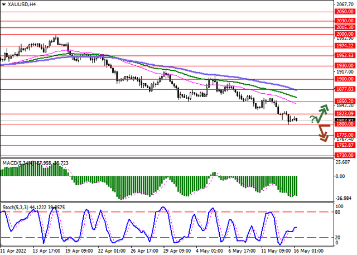Select the XAUUSD,H4 chart title
Viewport: 357px width, 255px height.
pos(23,4)
